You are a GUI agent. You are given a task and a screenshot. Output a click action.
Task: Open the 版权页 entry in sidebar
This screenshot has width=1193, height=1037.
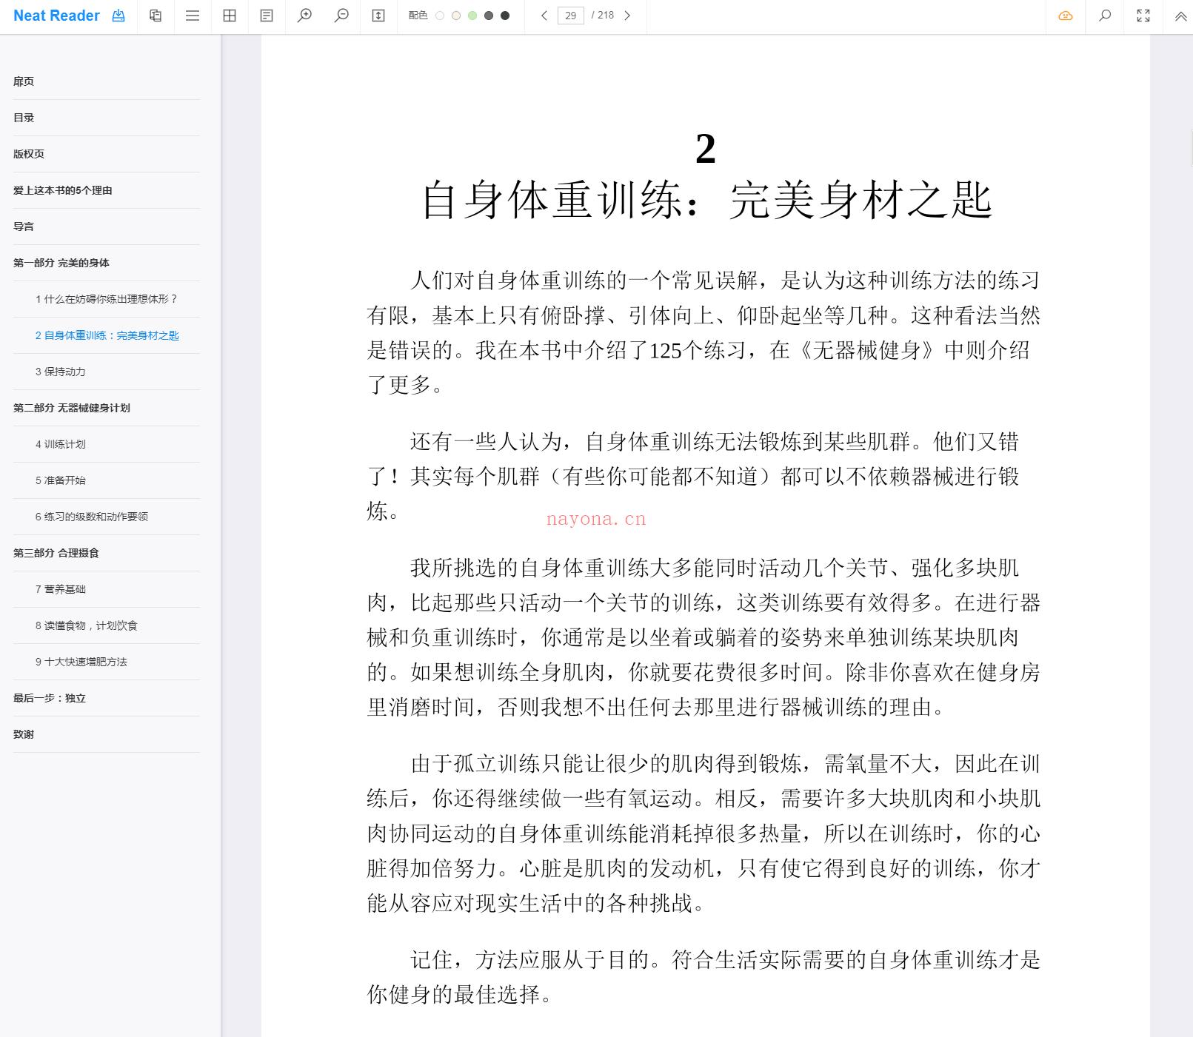click(x=107, y=154)
